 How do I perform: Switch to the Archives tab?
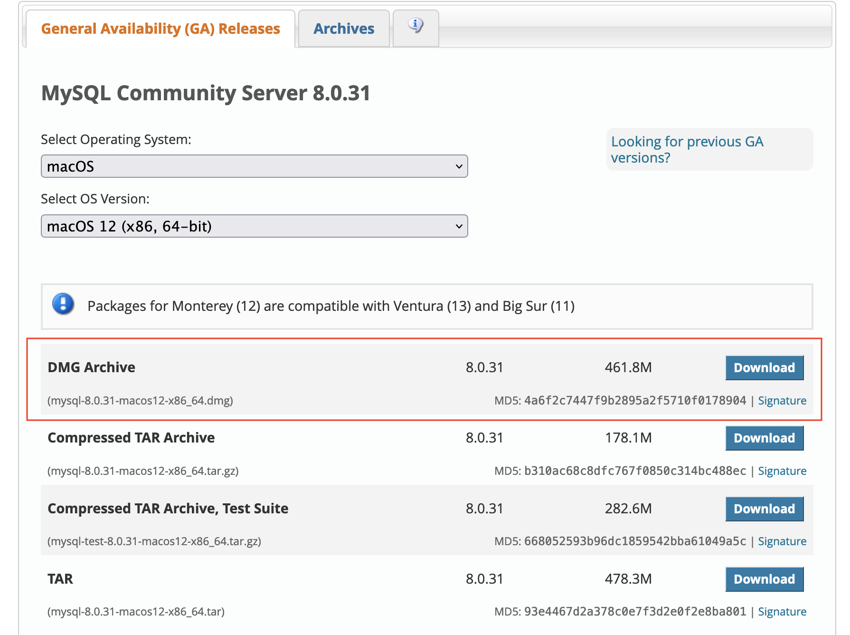click(344, 29)
